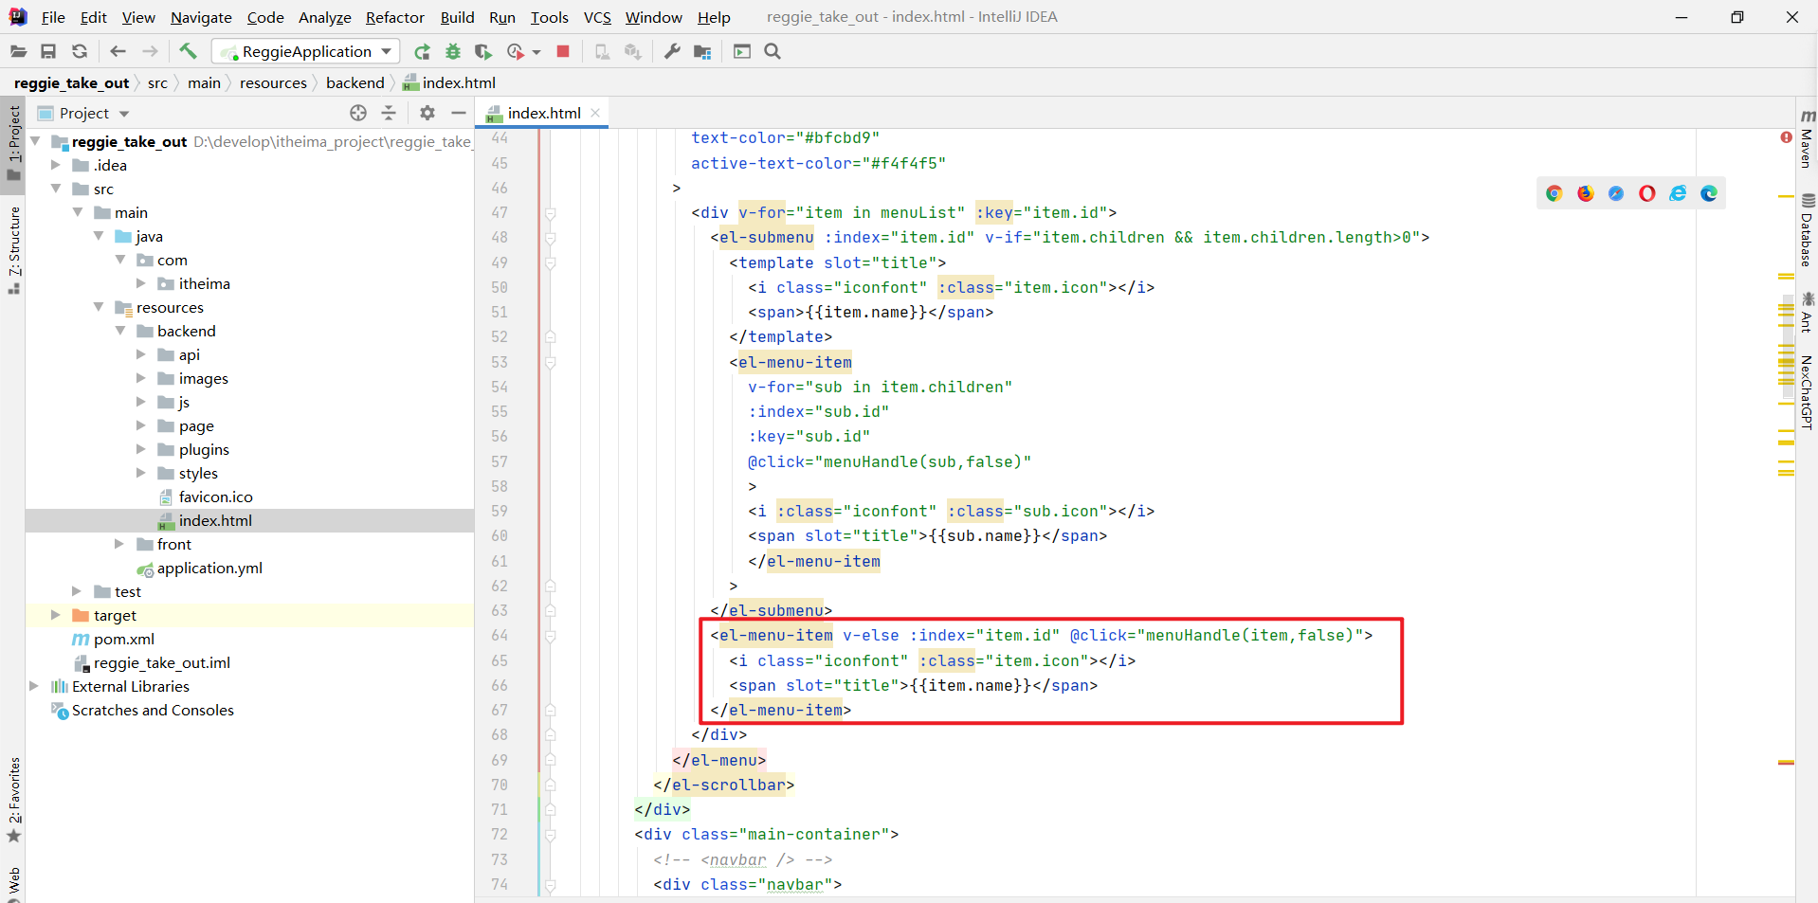
Task: Select application.yml file in tree
Action: [209, 568]
